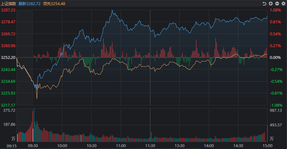Click the tallest volume bar near 09:30
The height and width of the screenshot is (149, 287).
[34, 125]
